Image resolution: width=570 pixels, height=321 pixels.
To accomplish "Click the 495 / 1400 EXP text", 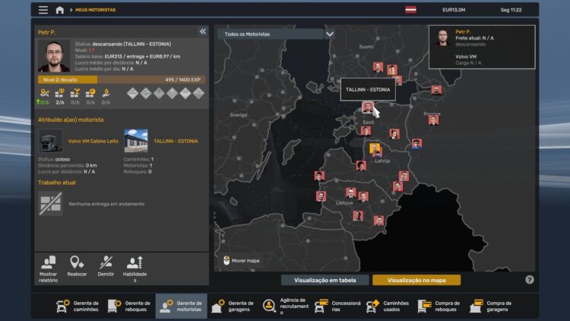I will [x=183, y=80].
